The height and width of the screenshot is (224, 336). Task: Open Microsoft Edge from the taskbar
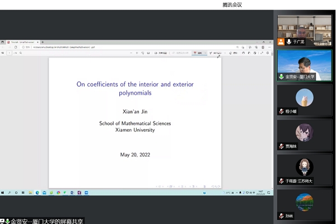click(x=38, y=193)
